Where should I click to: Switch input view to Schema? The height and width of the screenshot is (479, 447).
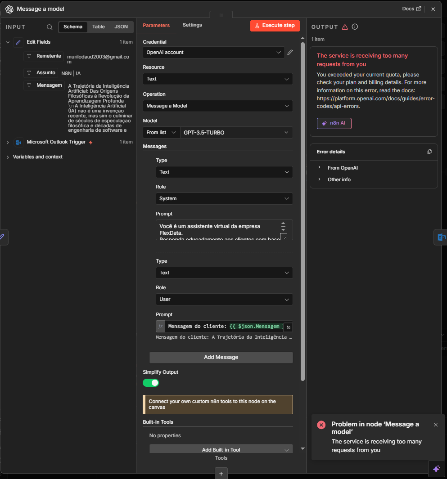[73, 27]
